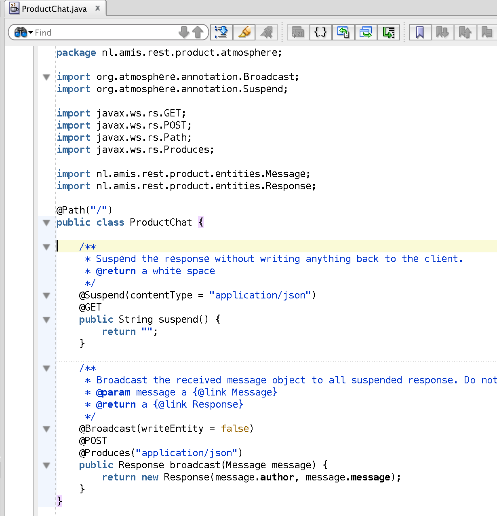Click the org.atmosphere.annotation.Broadcast import
The image size is (497, 516).
point(198,77)
